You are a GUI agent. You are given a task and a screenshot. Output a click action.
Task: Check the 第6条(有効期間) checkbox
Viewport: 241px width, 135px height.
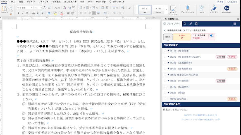click(165, 81)
